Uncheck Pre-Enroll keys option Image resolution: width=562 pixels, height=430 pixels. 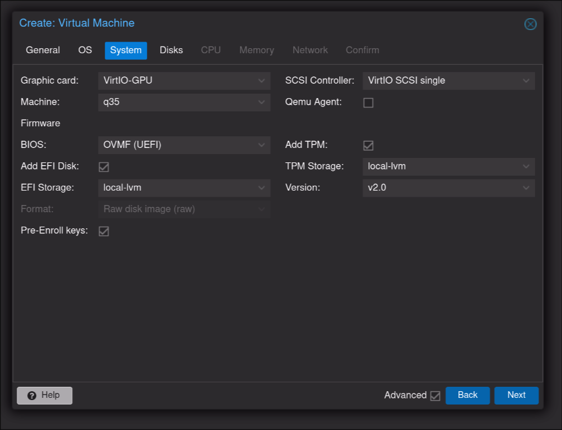click(104, 231)
